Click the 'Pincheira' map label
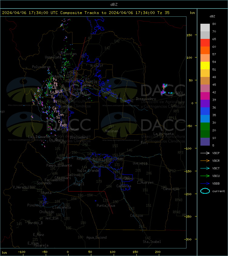228x256 pixels. click(x=35, y=205)
